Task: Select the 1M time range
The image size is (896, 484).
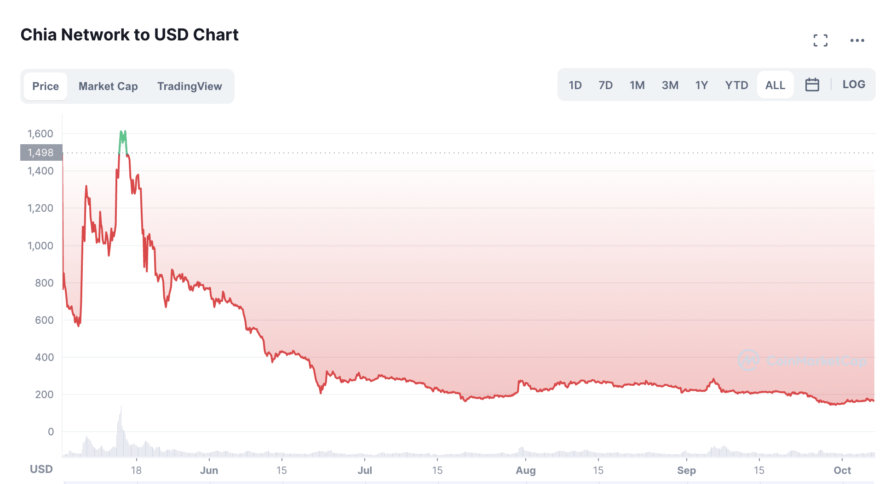Action: point(637,85)
